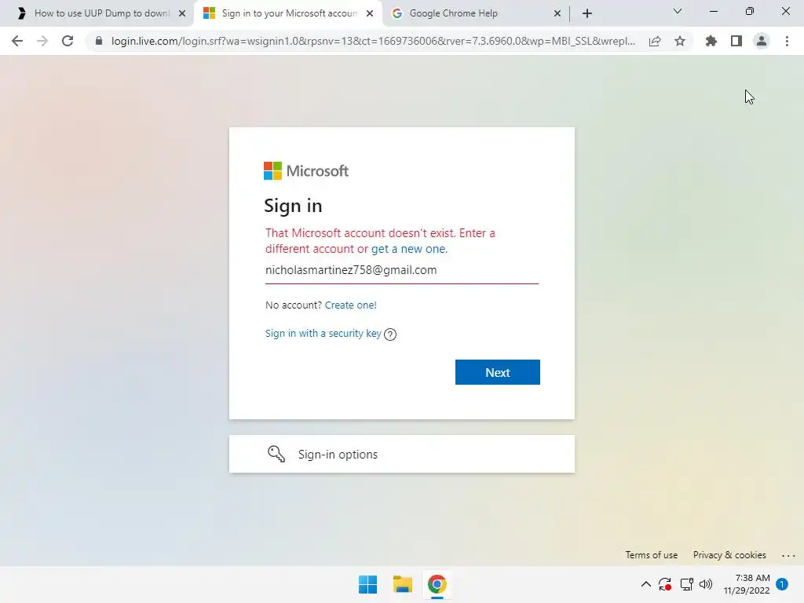Open the network tray icon
Image resolution: width=804 pixels, height=603 pixels.
(686, 584)
